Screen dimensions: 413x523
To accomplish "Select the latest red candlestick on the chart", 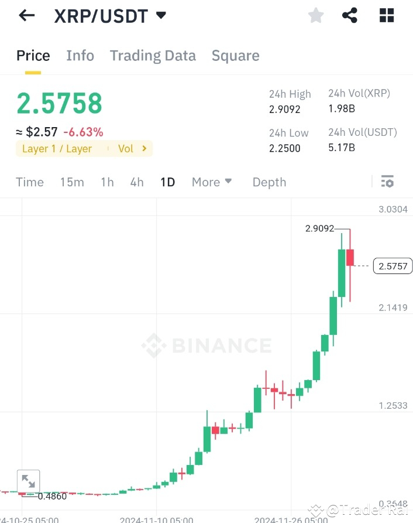I will click(x=349, y=258).
